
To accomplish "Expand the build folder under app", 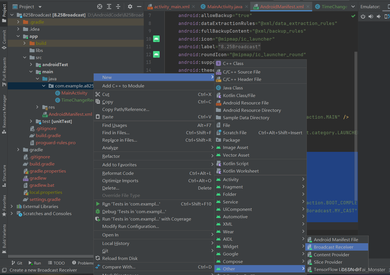I will point(24,43).
